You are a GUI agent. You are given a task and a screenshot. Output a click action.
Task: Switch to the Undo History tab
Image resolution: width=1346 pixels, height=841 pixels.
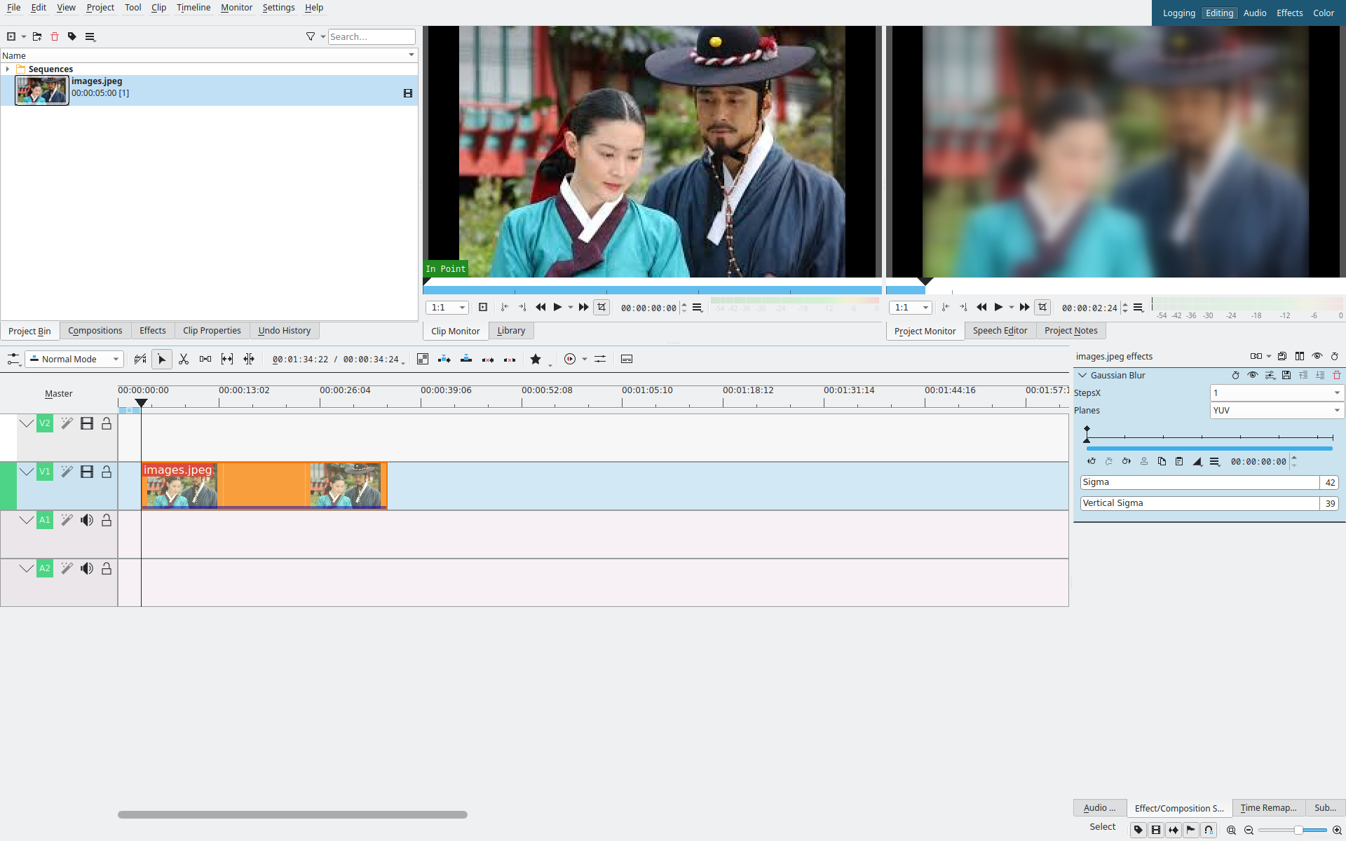[x=284, y=331]
